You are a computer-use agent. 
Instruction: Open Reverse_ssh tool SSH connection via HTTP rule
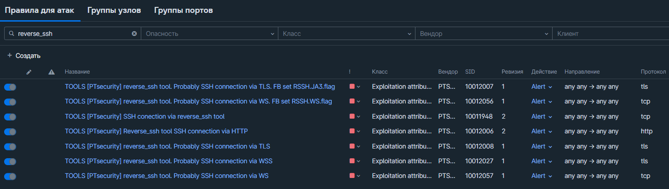coord(156,132)
